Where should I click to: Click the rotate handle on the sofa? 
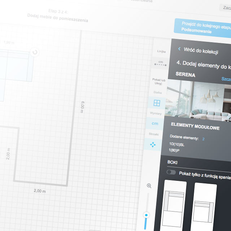[35, 52]
